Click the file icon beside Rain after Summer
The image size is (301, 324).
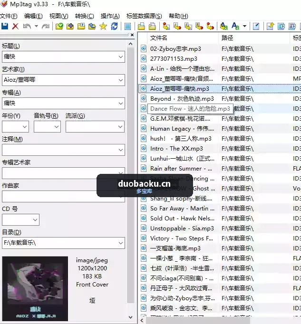tap(144, 168)
